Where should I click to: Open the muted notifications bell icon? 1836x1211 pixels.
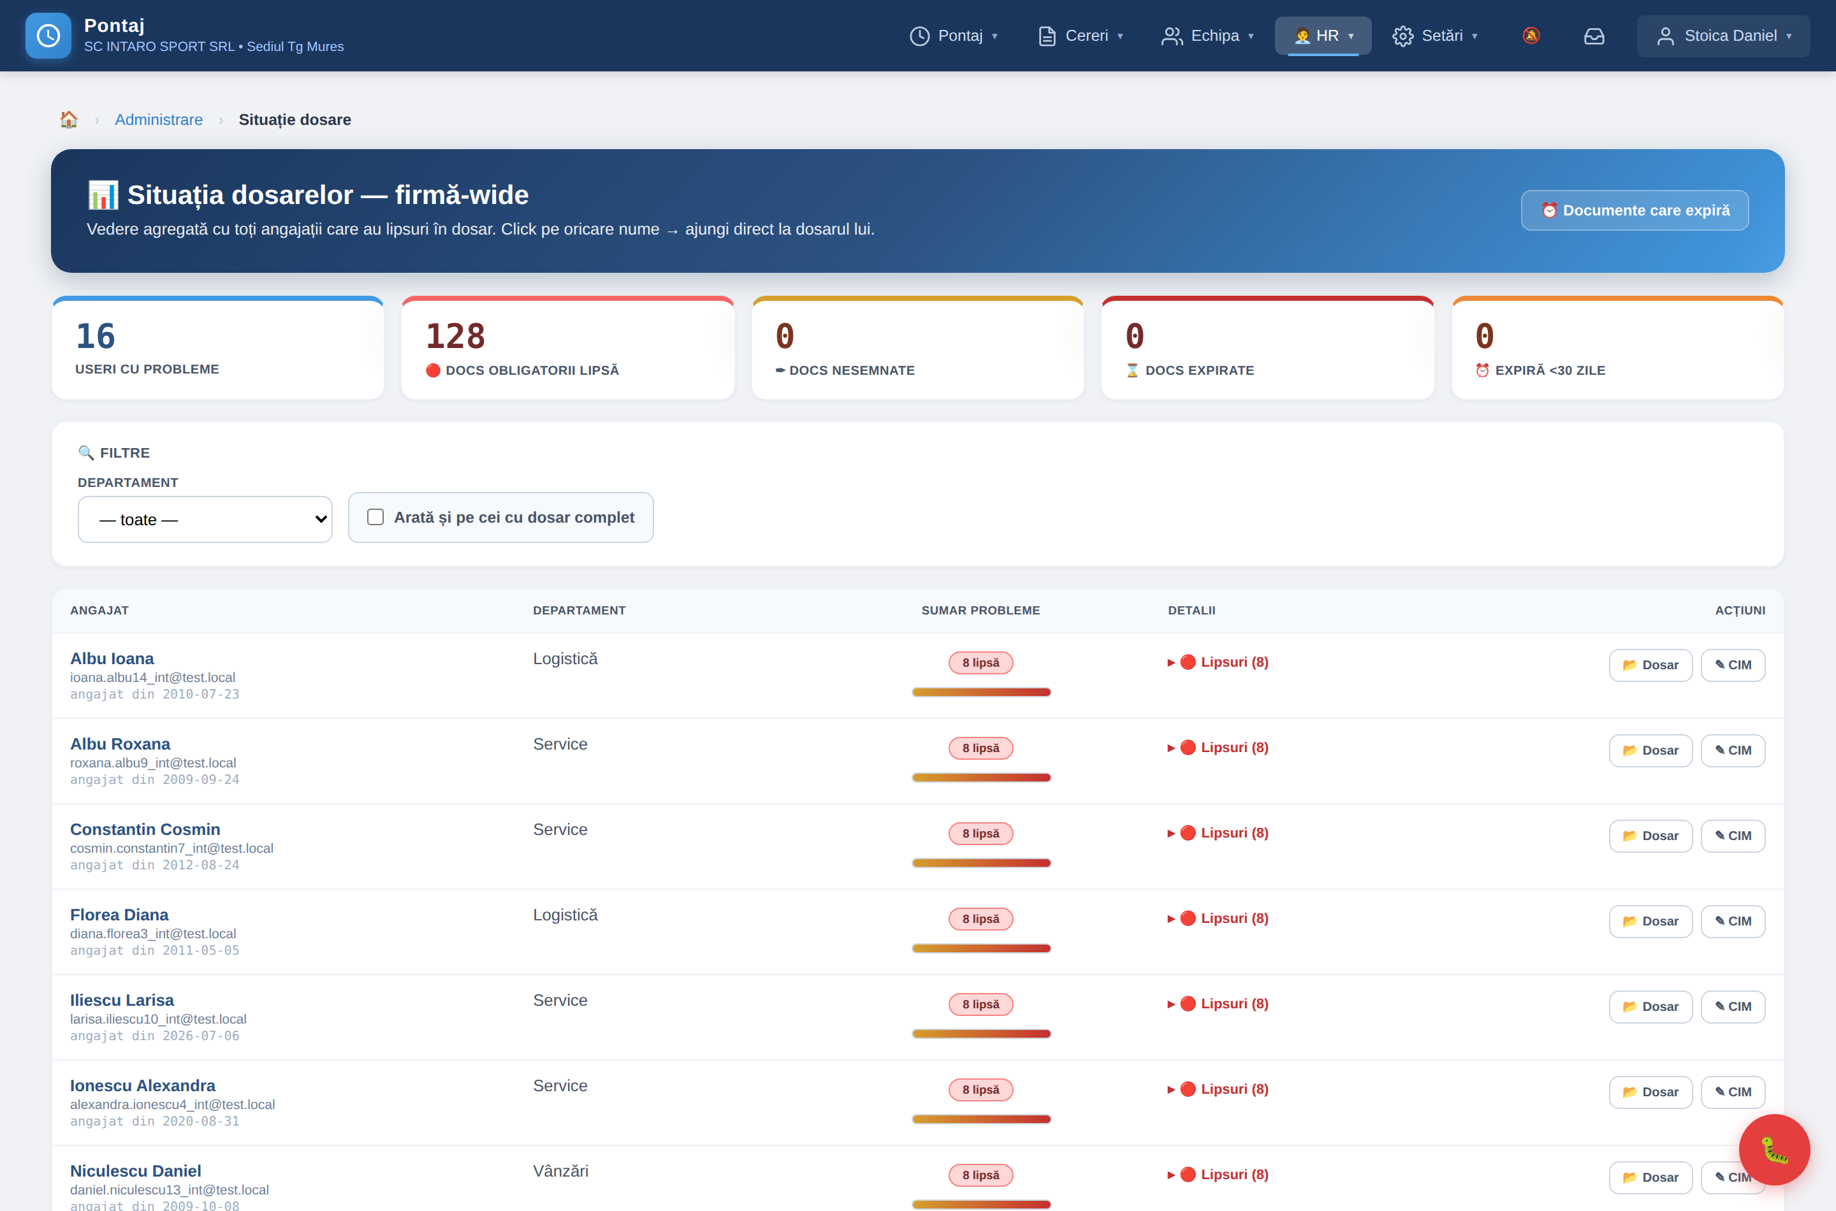1531,36
